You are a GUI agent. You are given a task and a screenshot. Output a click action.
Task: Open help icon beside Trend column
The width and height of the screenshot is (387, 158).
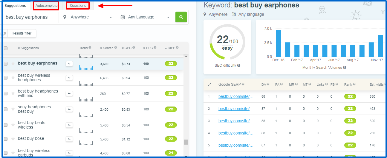[x=90, y=48]
